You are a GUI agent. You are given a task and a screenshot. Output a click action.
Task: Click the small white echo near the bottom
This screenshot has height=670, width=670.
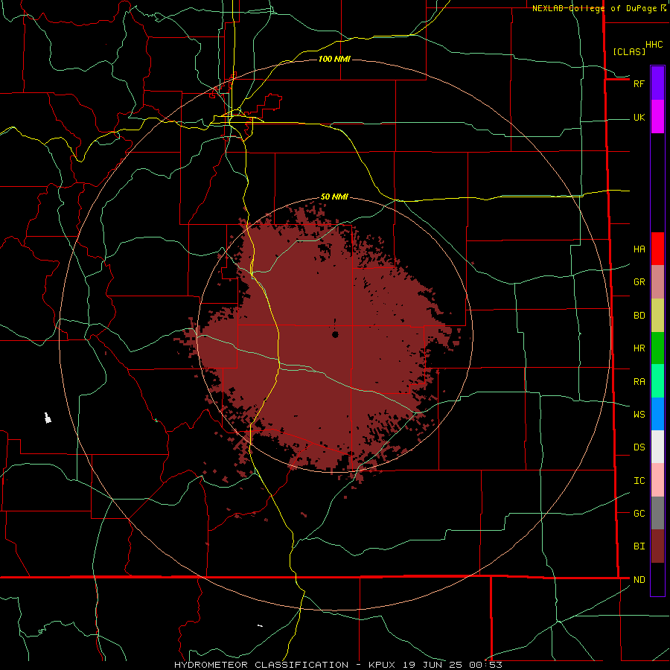click(261, 626)
